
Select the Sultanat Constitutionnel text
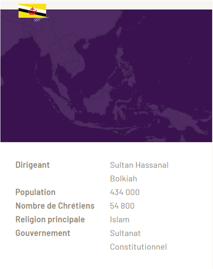pos(138,240)
